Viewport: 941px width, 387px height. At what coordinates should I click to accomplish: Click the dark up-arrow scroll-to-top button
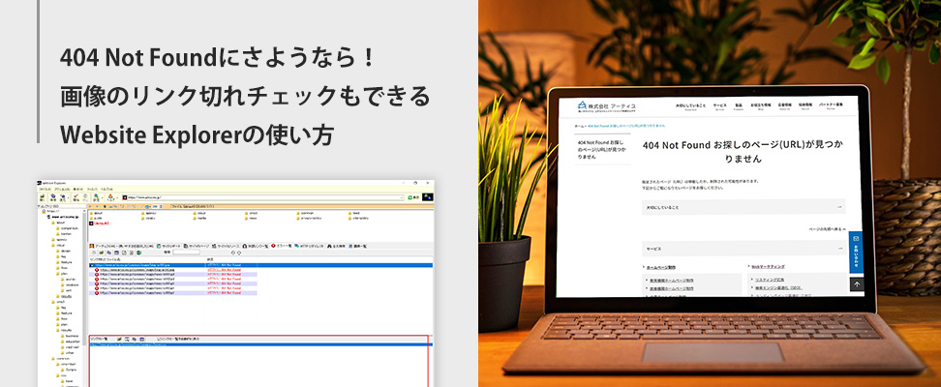coord(857,284)
